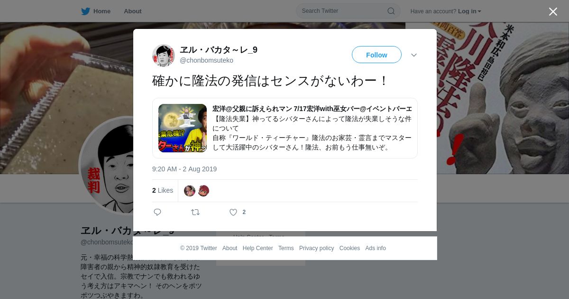This screenshot has width=569, height=299.
Task: Click the reply speech bubble icon
Action: [157, 212]
